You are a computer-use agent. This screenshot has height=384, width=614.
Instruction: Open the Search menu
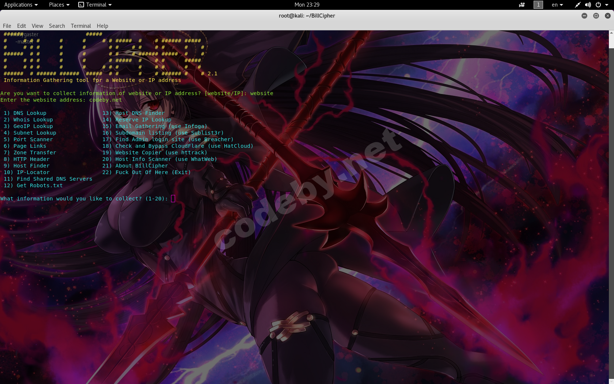point(57,26)
